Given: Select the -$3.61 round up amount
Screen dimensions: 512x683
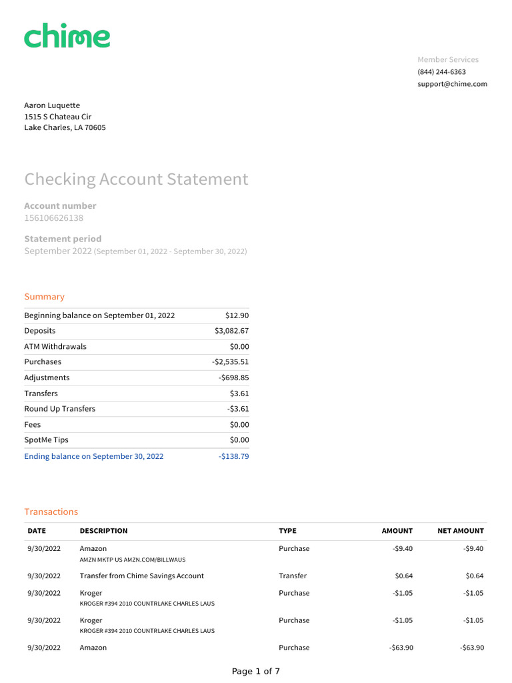Looking at the screenshot, I should click(238, 409).
